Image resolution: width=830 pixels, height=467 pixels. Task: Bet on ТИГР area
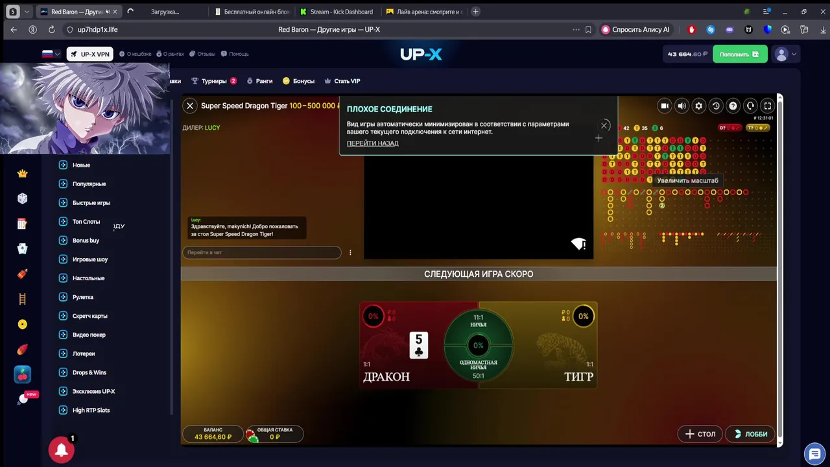[555, 346]
